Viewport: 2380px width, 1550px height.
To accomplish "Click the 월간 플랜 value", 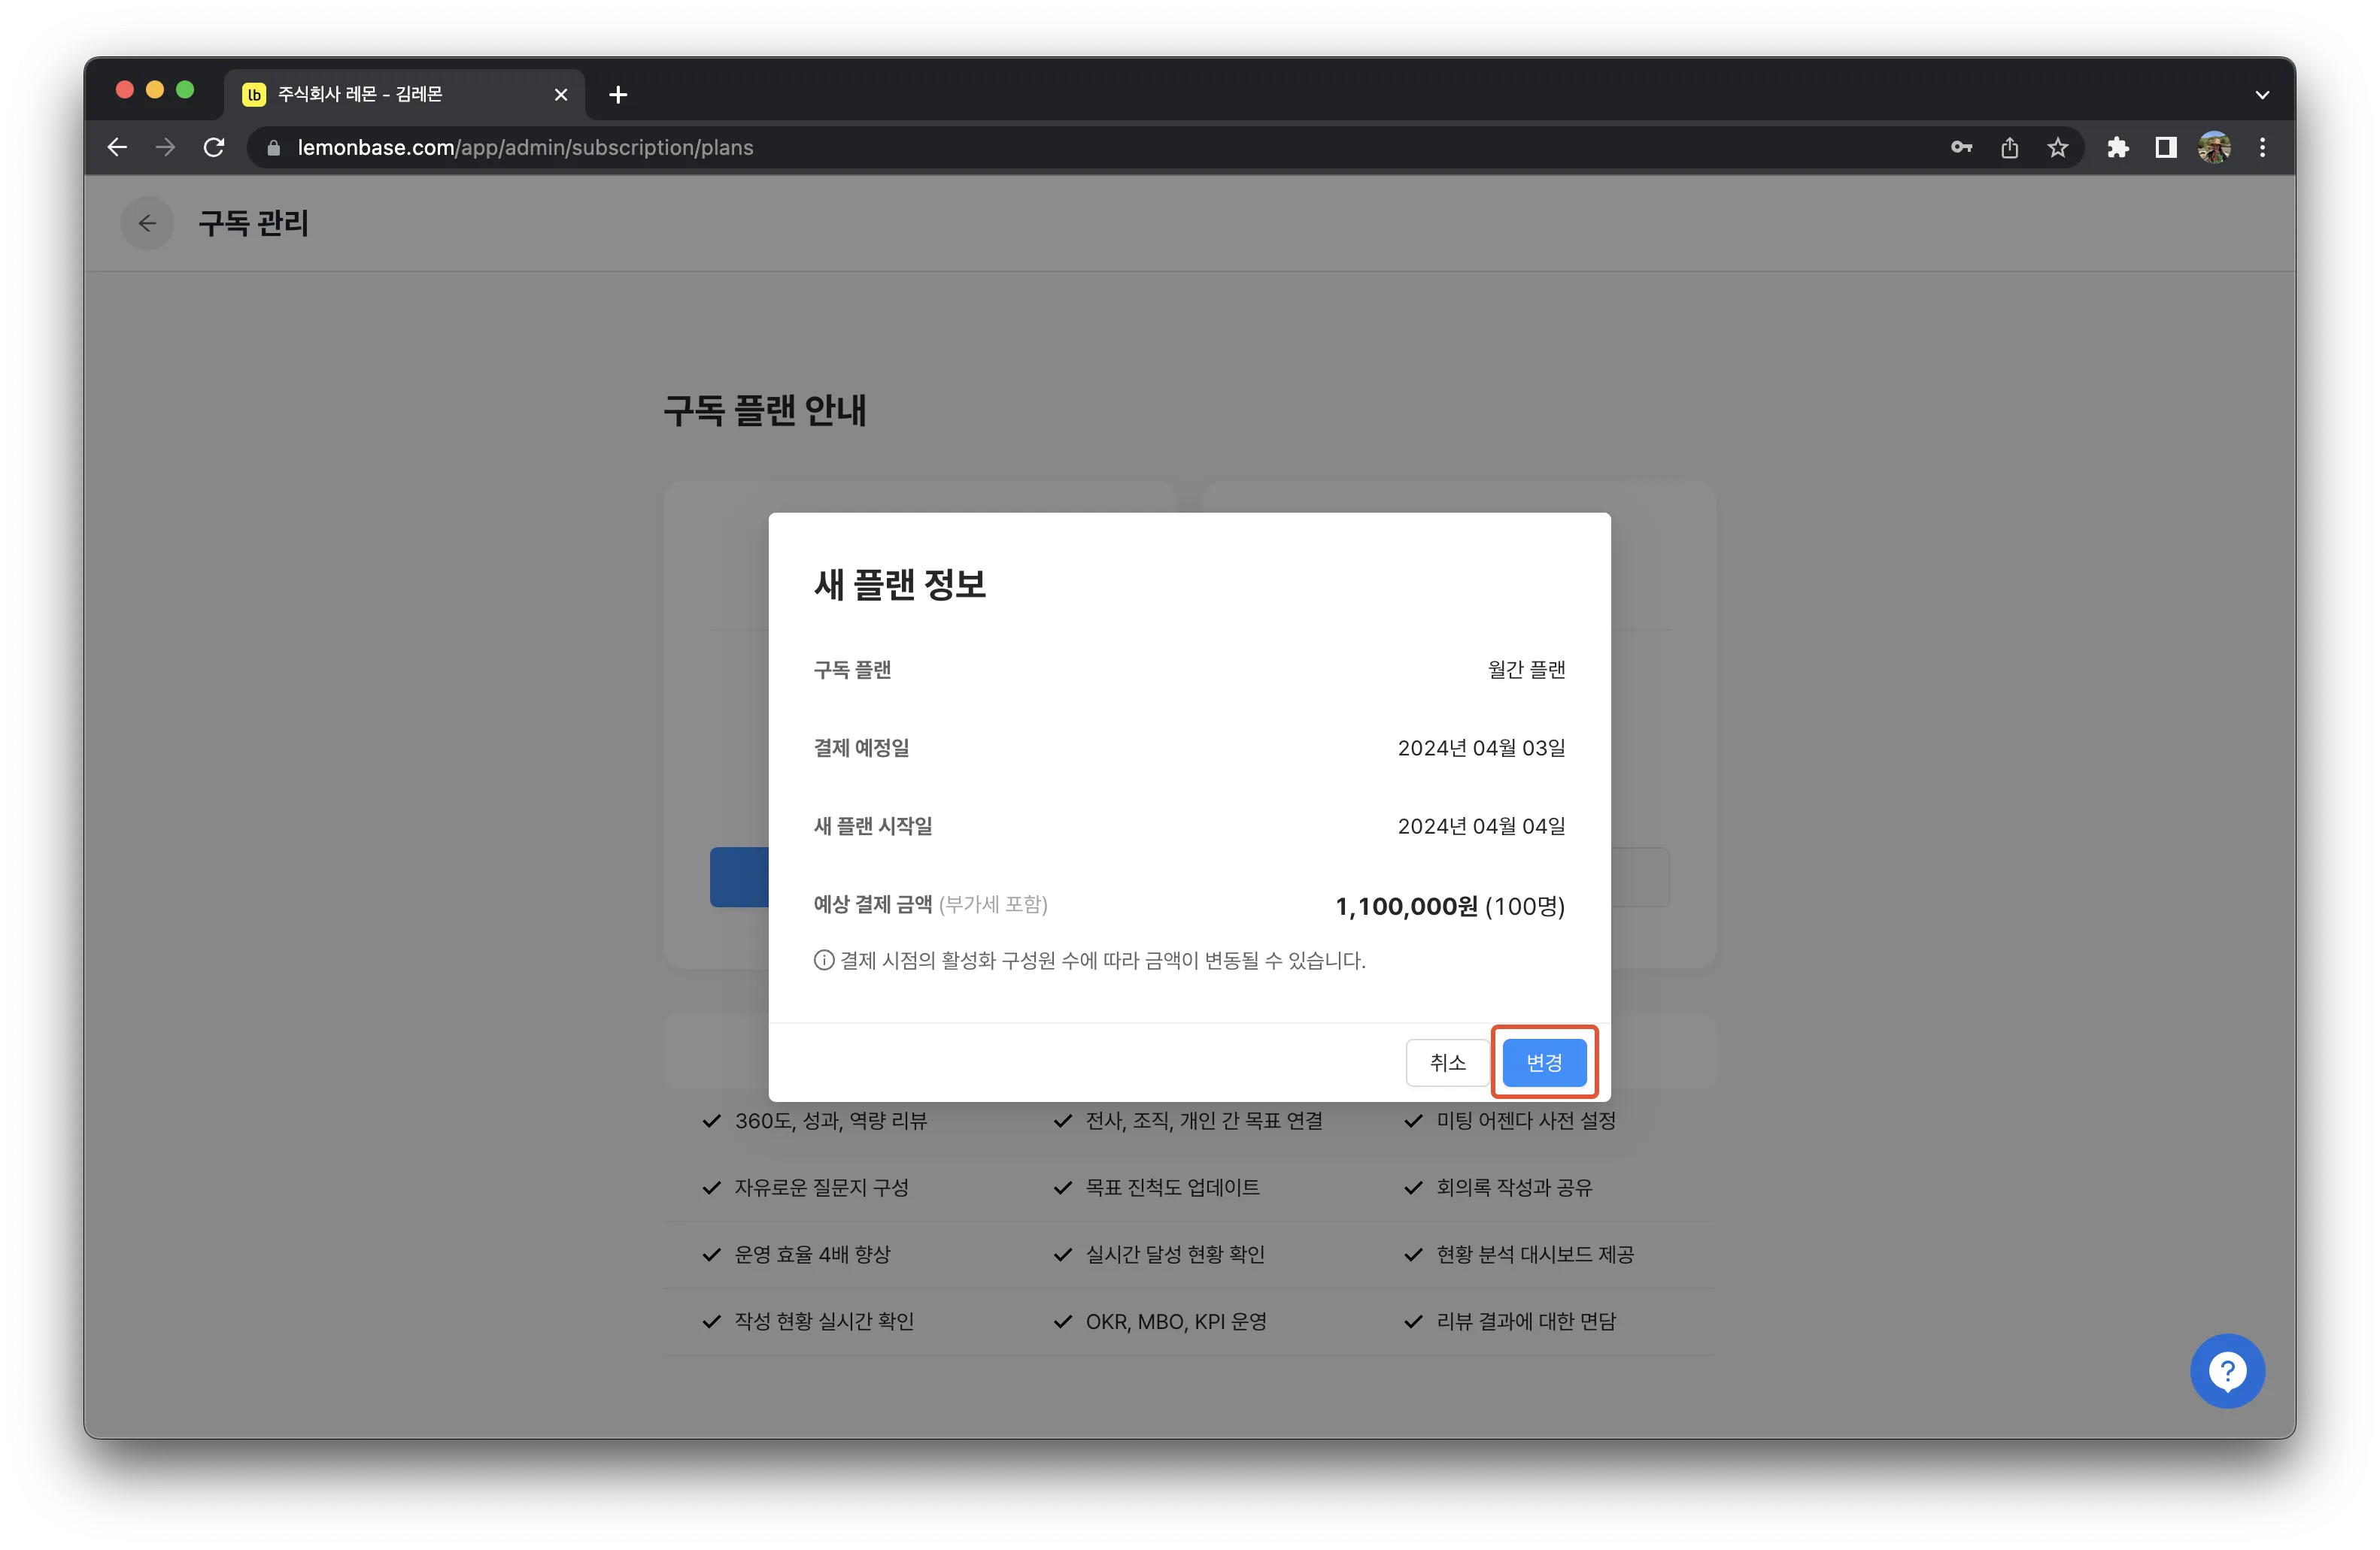I will point(1526,670).
